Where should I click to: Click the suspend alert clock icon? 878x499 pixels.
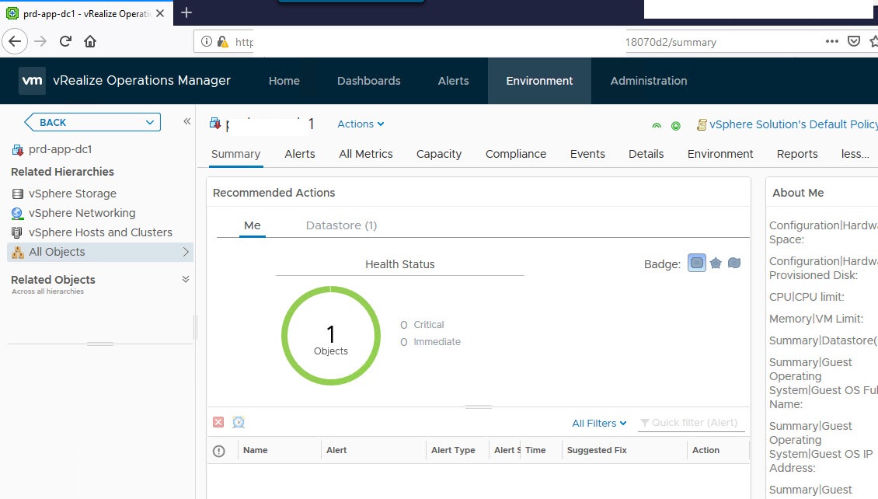[239, 422]
